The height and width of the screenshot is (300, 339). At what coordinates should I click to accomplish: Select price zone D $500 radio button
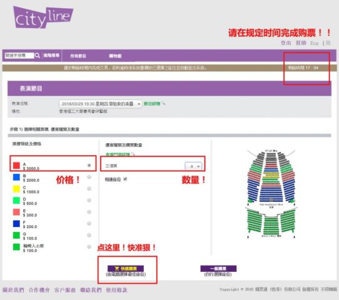pyautogui.click(x=89, y=201)
